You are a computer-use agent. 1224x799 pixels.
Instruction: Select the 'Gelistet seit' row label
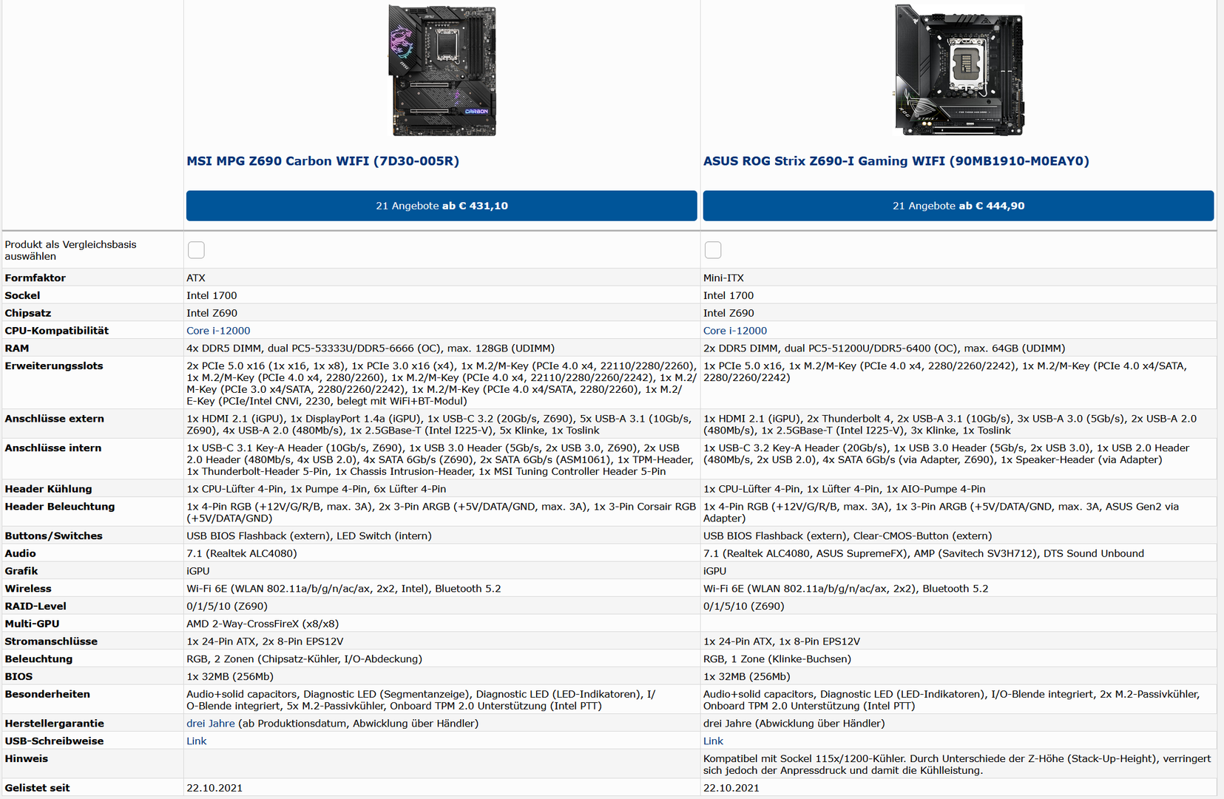click(x=38, y=788)
